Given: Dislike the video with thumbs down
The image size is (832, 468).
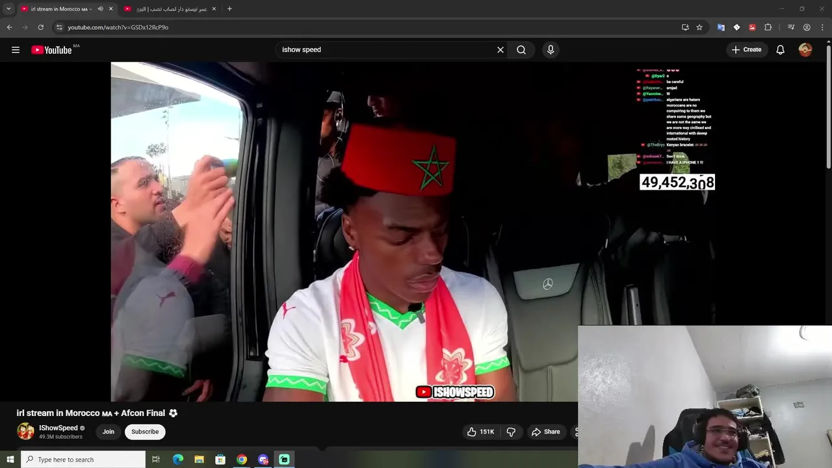Looking at the screenshot, I should pos(511,432).
